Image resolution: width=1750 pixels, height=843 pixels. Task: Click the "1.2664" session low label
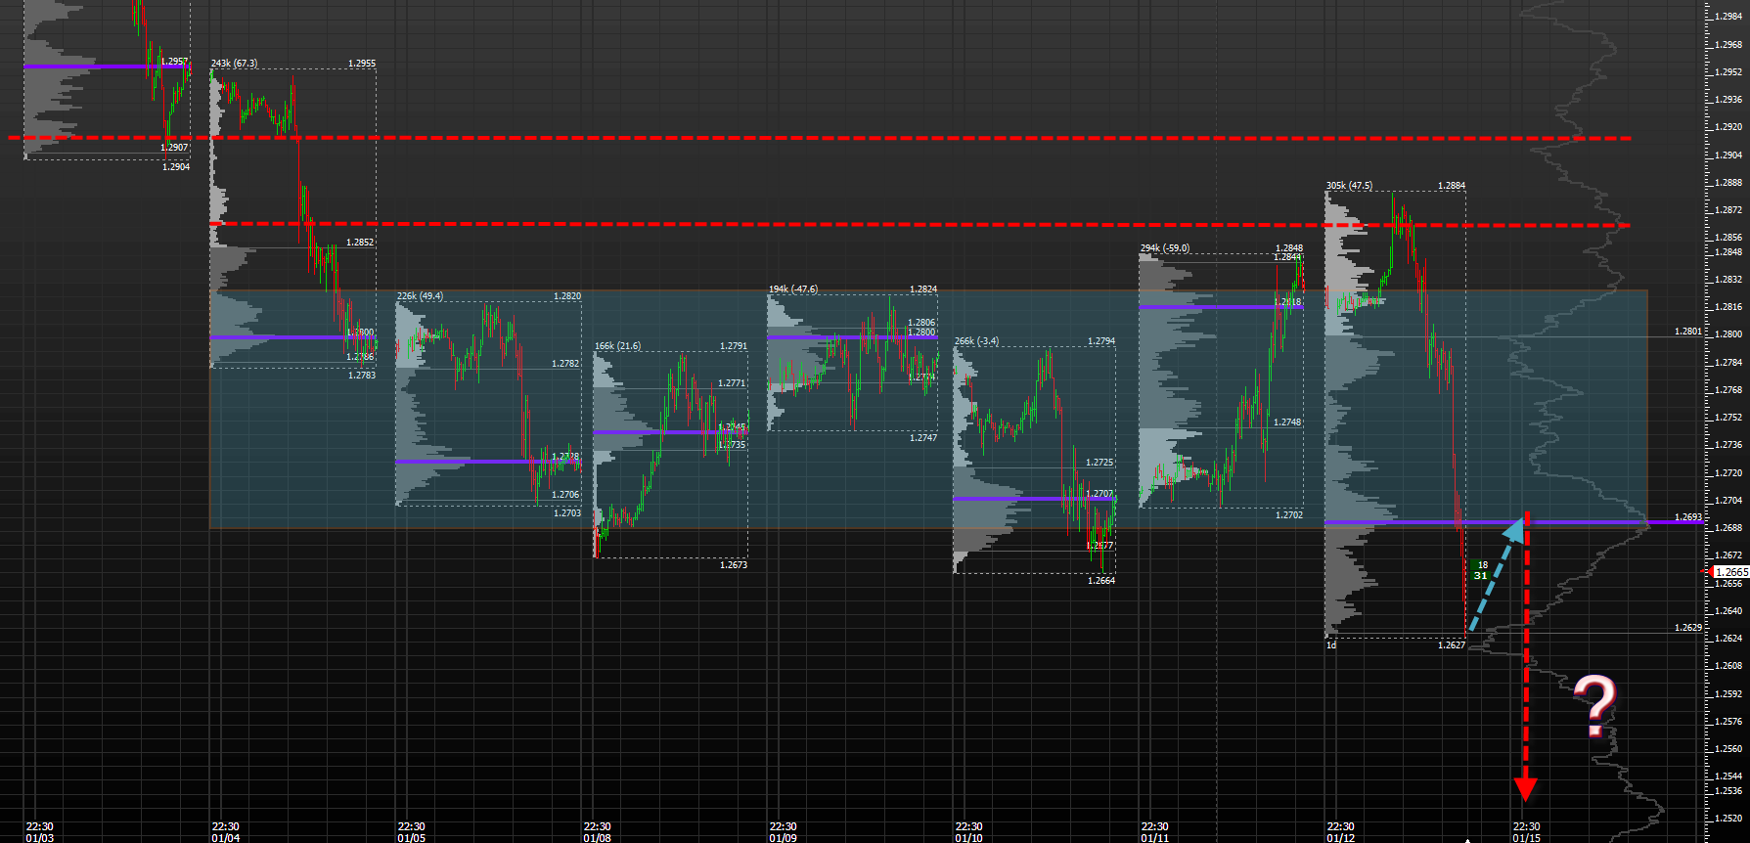pos(1101,581)
